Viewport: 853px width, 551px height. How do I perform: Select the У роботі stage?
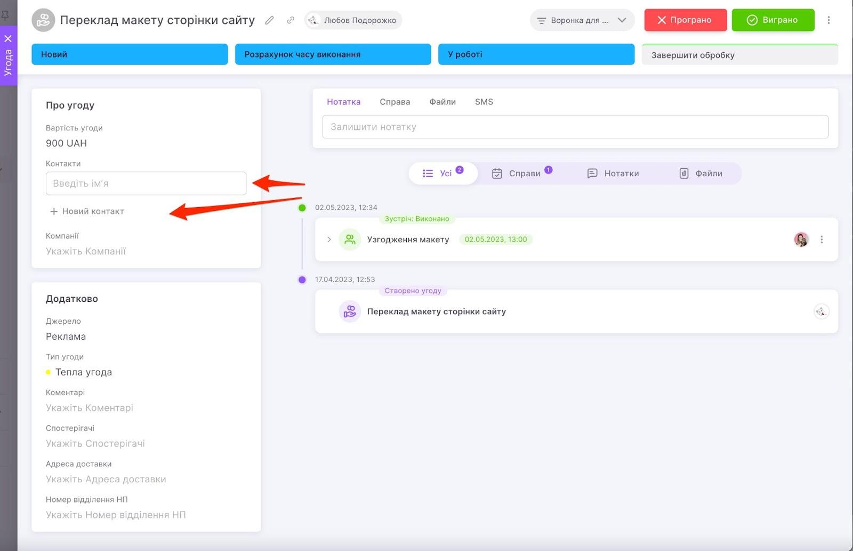pyautogui.click(x=536, y=54)
